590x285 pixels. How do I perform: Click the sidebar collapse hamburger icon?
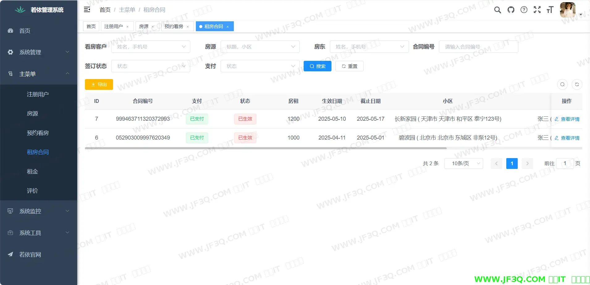(87, 10)
